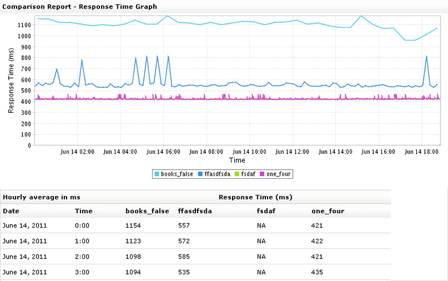Click the books_false legend color swatch
The width and height of the screenshot is (448, 281).
coord(156,174)
